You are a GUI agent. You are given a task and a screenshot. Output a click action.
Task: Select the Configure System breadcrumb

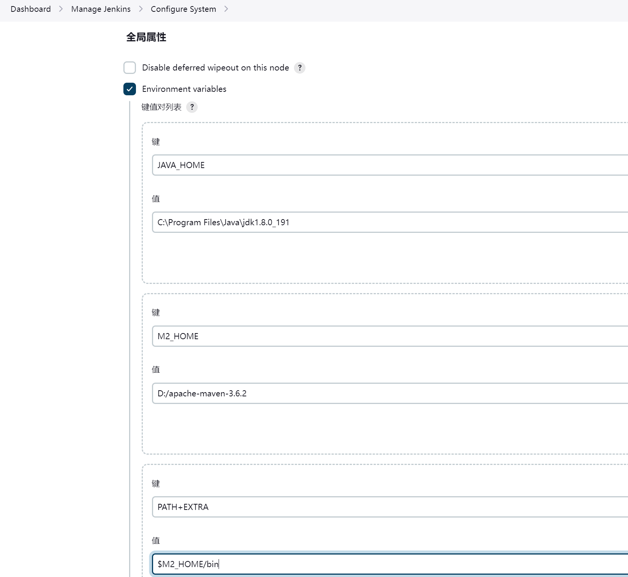point(183,9)
